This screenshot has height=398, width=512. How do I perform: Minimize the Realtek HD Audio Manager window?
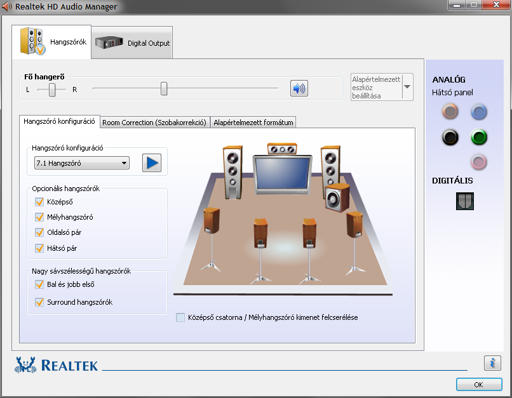(x=457, y=5)
